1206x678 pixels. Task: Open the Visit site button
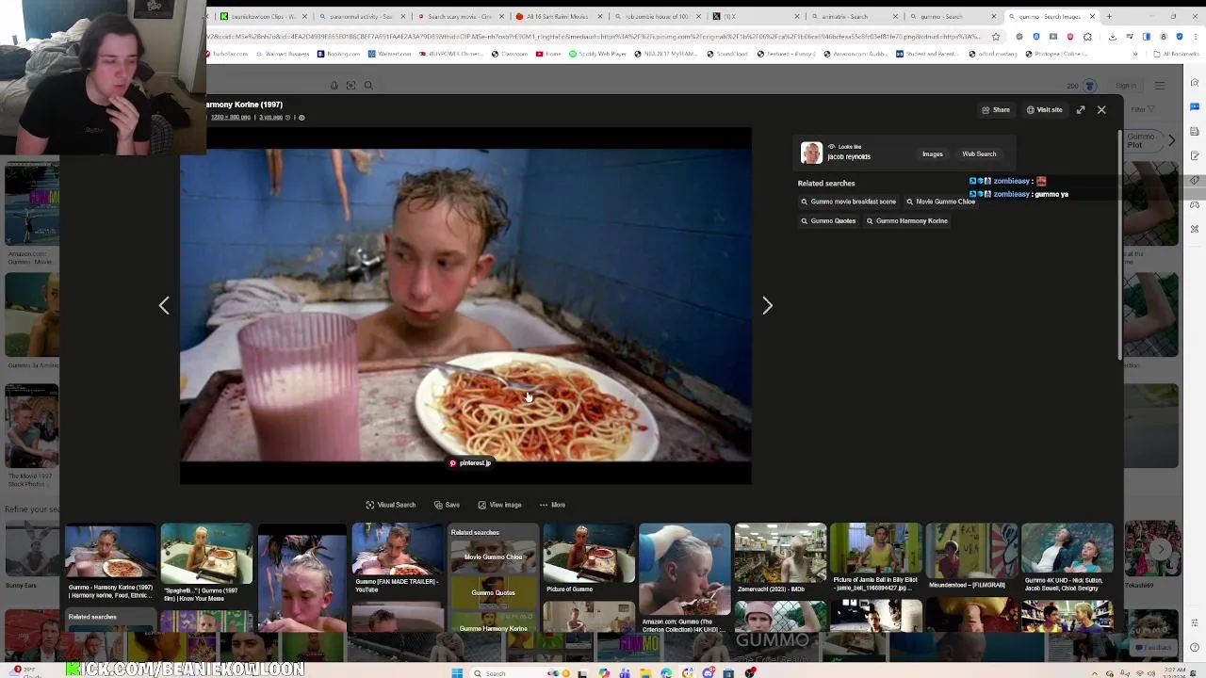pyautogui.click(x=1044, y=110)
